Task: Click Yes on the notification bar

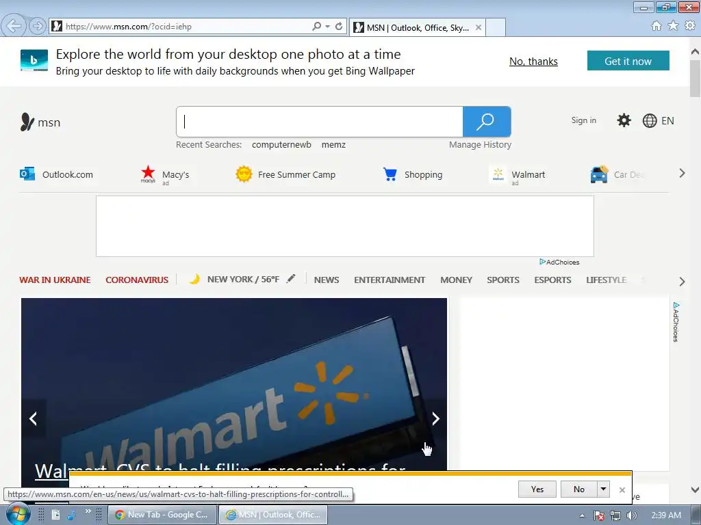Action: [x=537, y=489]
